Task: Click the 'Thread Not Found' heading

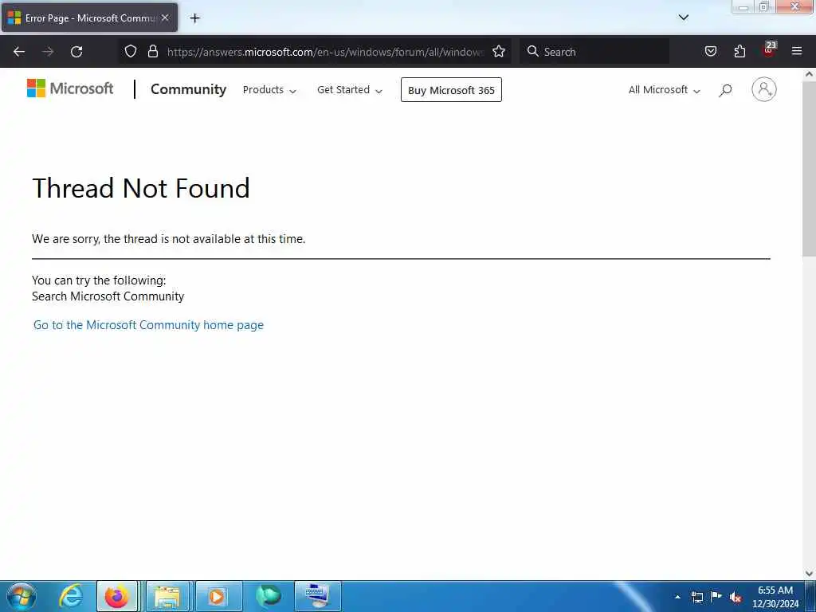Action: (x=141, y=188)
